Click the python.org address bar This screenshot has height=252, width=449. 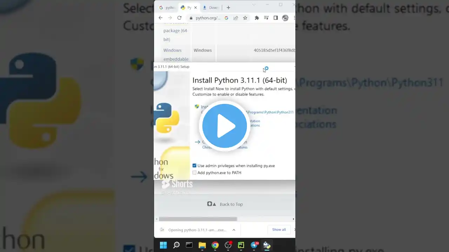tap(208, 18)
